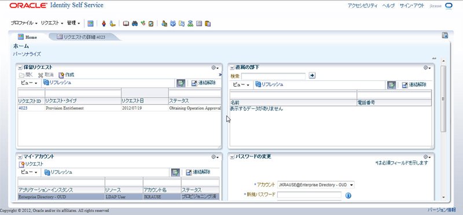The height and width of the screenshot is (215, 463).
Task: Toggle query-by-example filter in 保留リクエスト
Action: (181, 83)
